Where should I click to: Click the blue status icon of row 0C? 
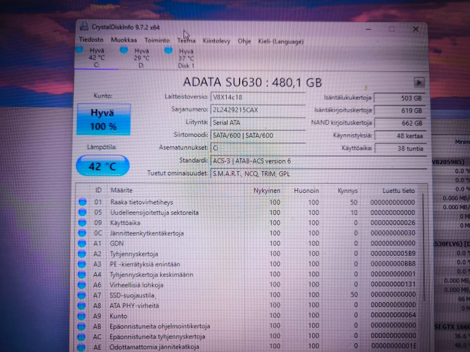click(x=82, y=233)
